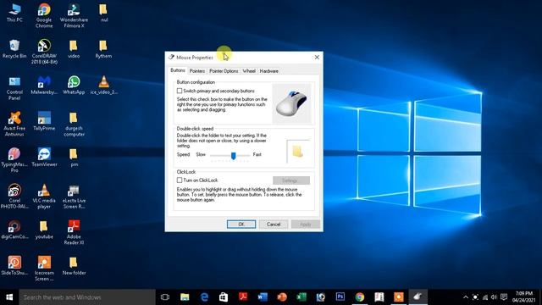
Task: Open This PC desktop icon
Action: (14, 14)
